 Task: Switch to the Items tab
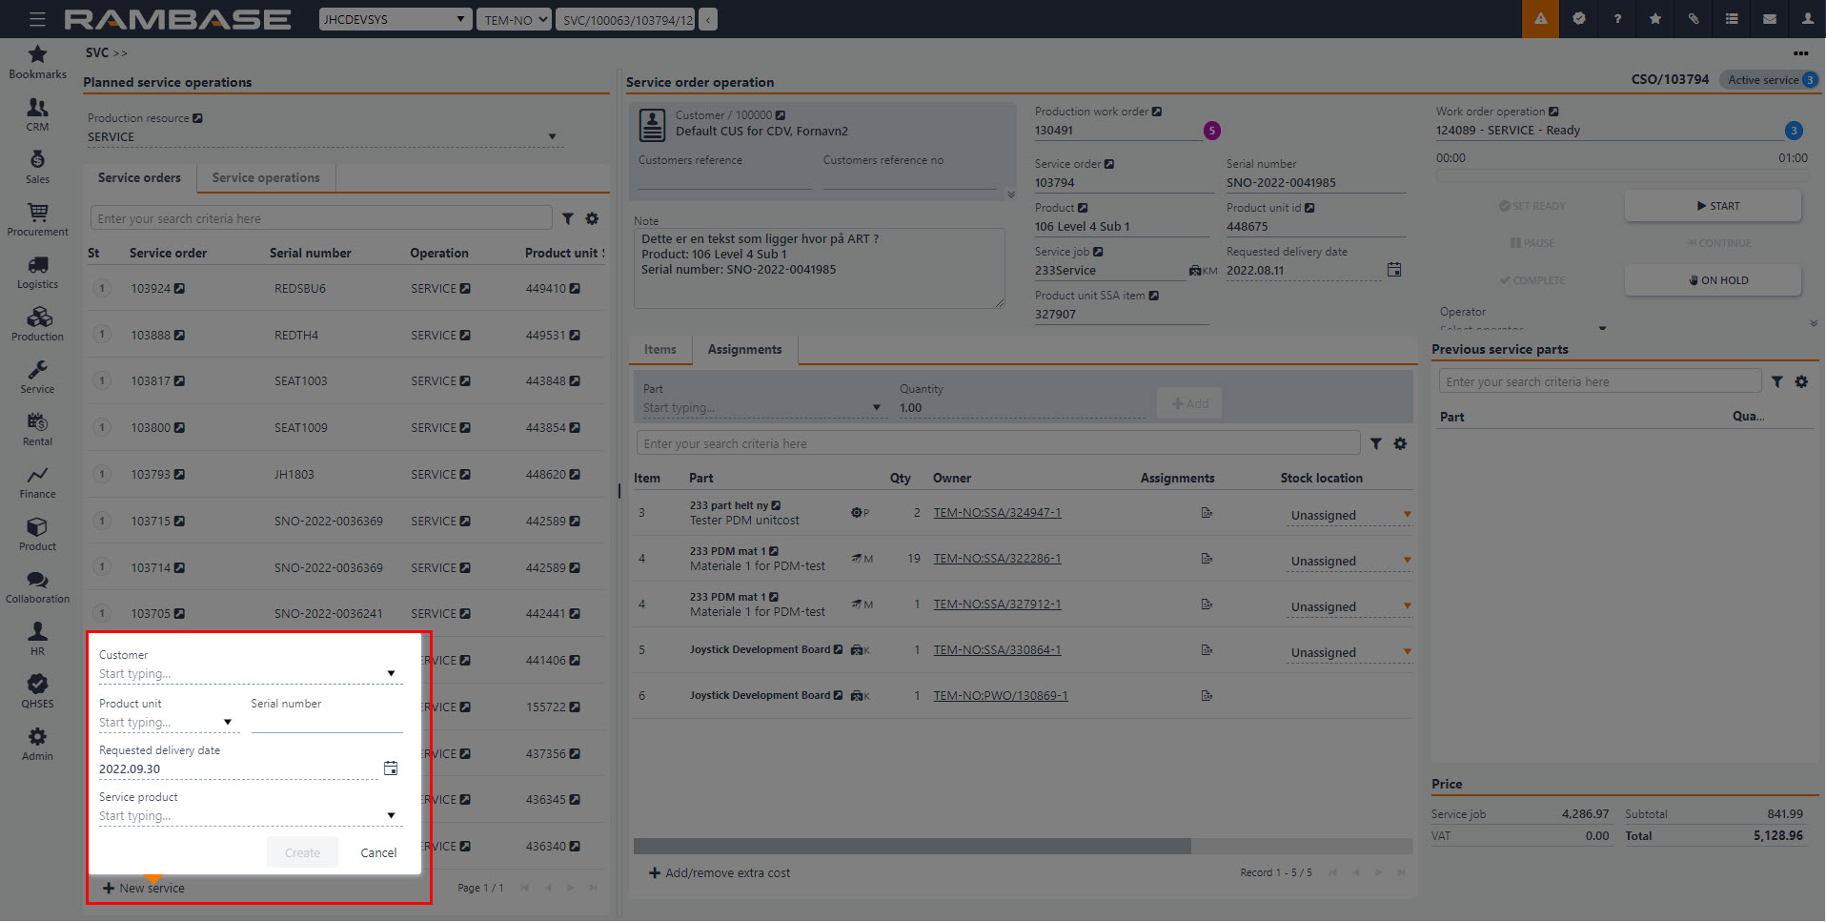tap(659, 350)
